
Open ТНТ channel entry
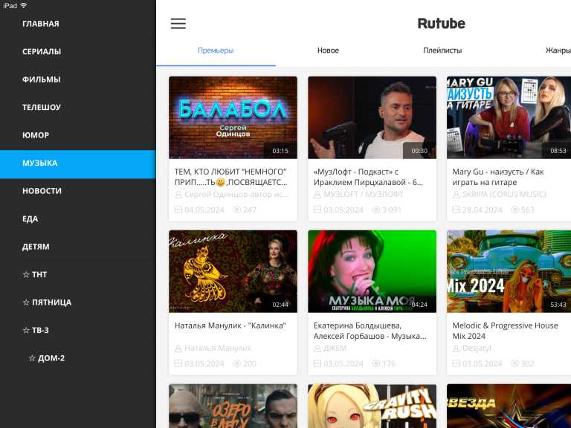coord(77,275)
